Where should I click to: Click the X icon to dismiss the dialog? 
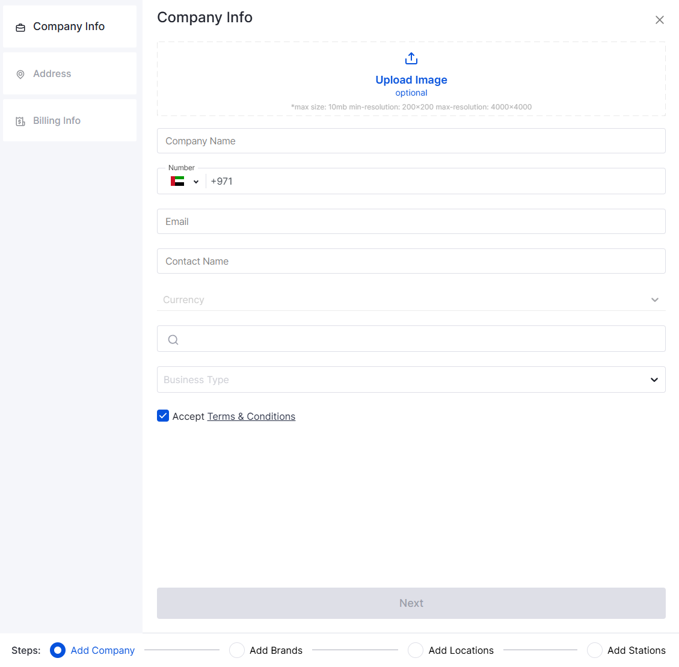(x=659, y=19)
